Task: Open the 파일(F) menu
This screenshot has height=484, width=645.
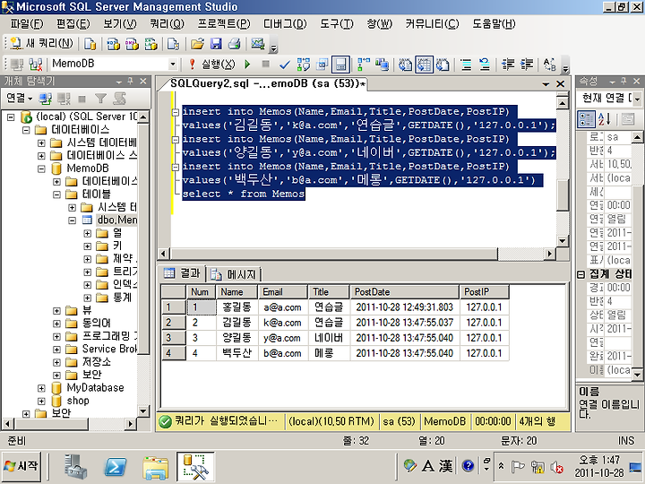Action: (x=26, y=24)
